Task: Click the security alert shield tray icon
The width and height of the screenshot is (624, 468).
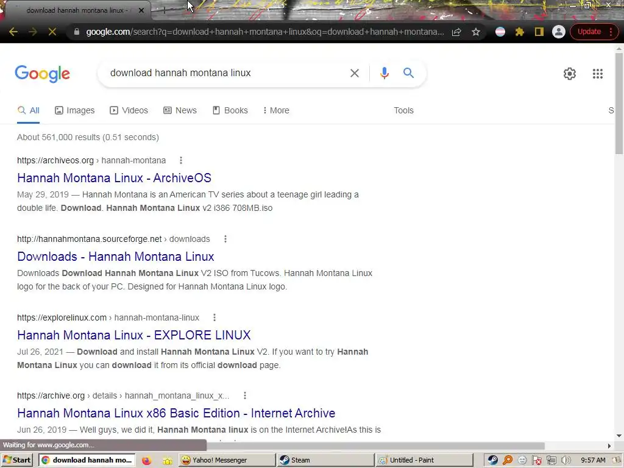Action: pos(537,461)
